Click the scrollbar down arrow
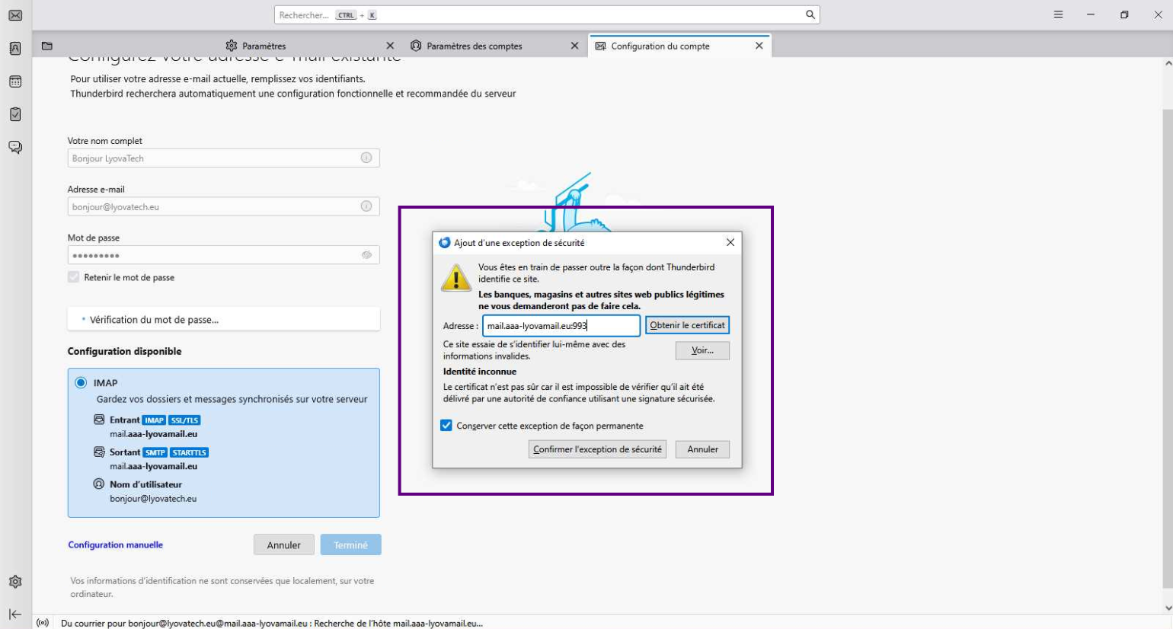 click(1168, 608)
